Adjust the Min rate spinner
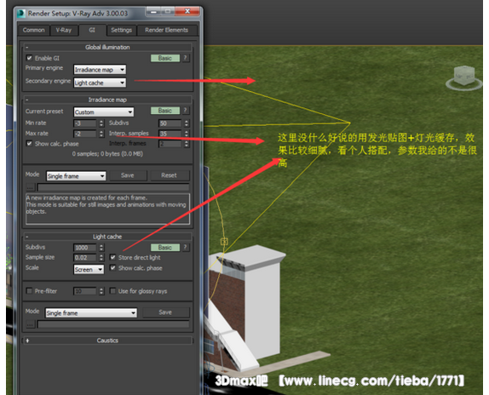 [x=101, y=123]
